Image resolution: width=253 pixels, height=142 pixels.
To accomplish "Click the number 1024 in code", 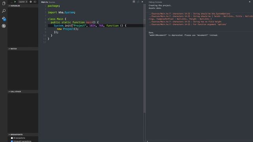I will [92, 26].
